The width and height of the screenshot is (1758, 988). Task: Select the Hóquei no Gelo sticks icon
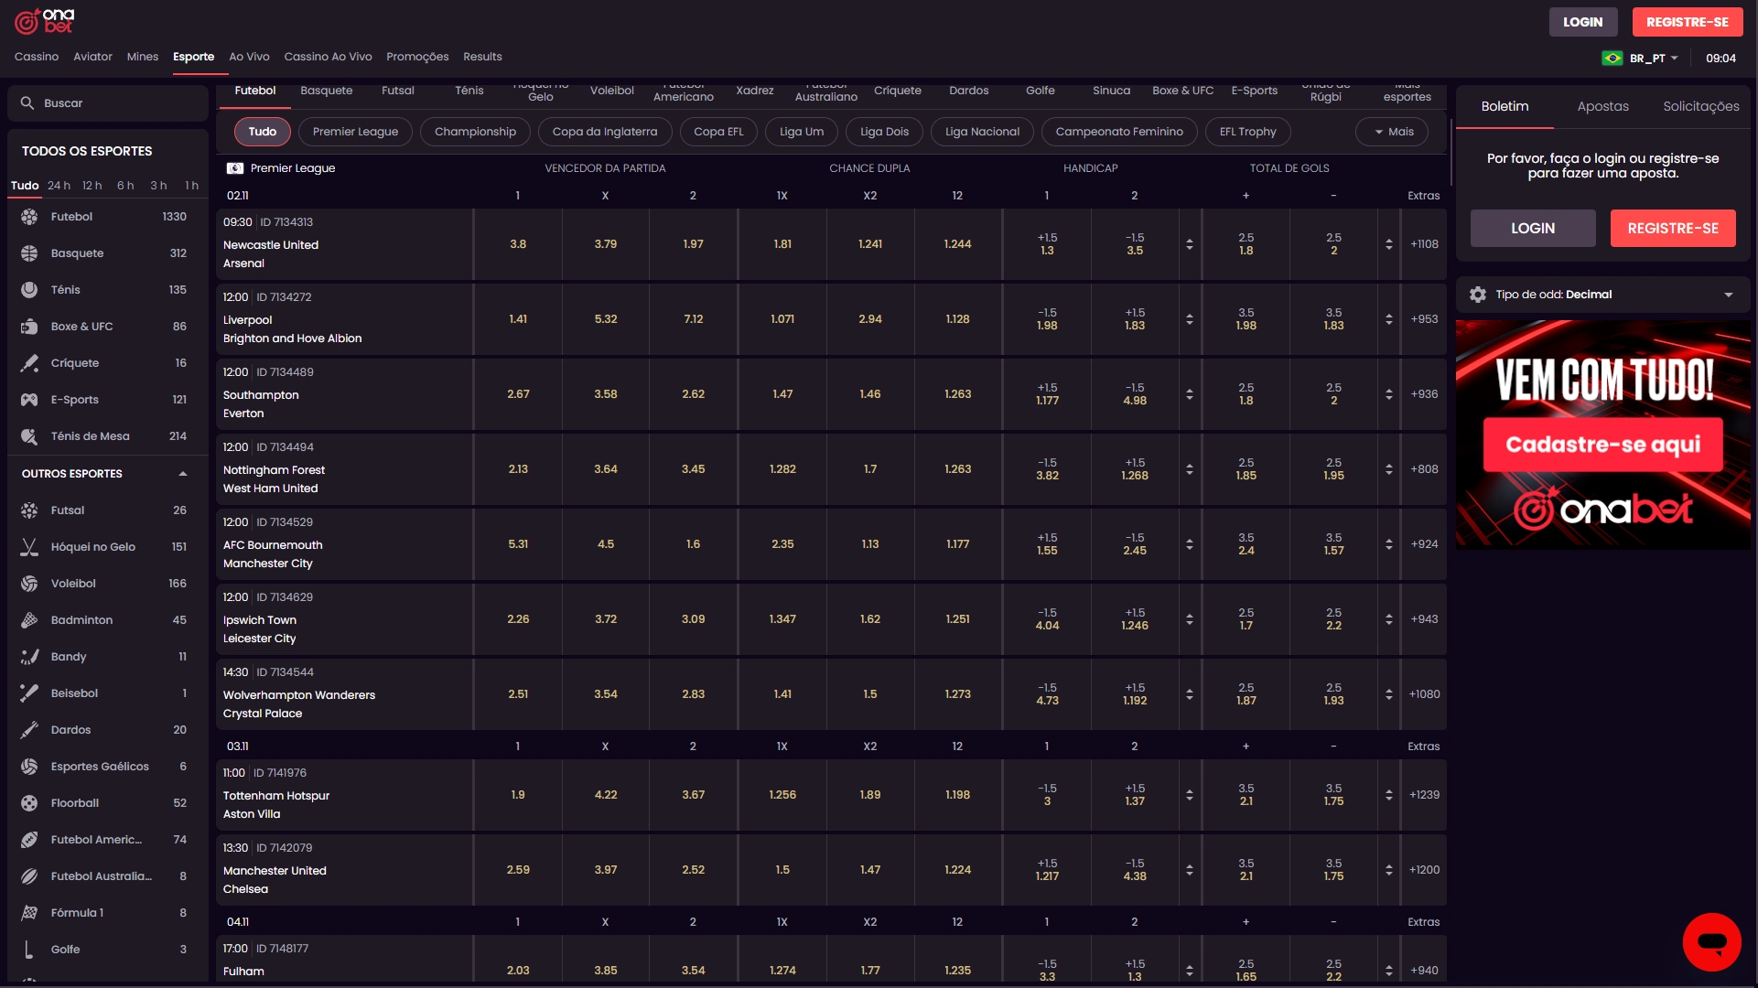point(29,547)
